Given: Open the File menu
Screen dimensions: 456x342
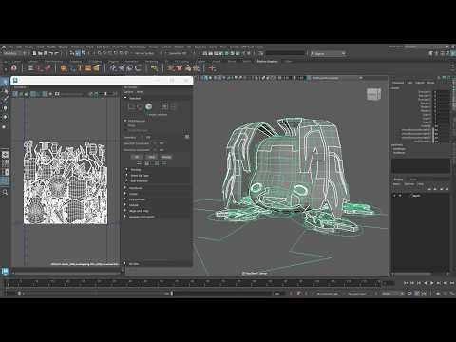Looking at the screenshot, I should coord(11,47).
